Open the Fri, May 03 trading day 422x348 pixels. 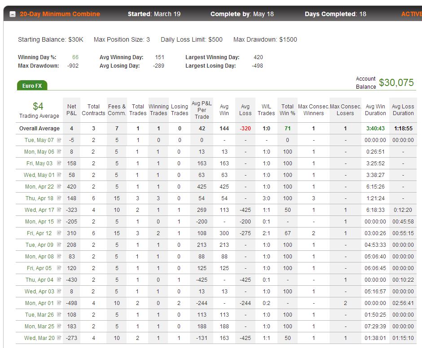tap(40, 163)
